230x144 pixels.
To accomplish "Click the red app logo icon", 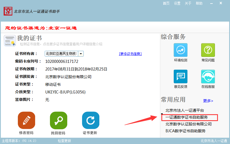I will point(8,11).
